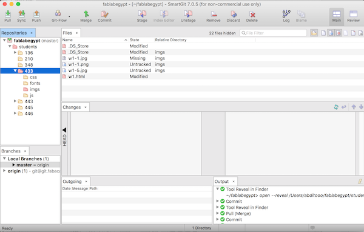Toggle the faded page file filter
Viewport: 364px width, 232px height.
(346, 33)
